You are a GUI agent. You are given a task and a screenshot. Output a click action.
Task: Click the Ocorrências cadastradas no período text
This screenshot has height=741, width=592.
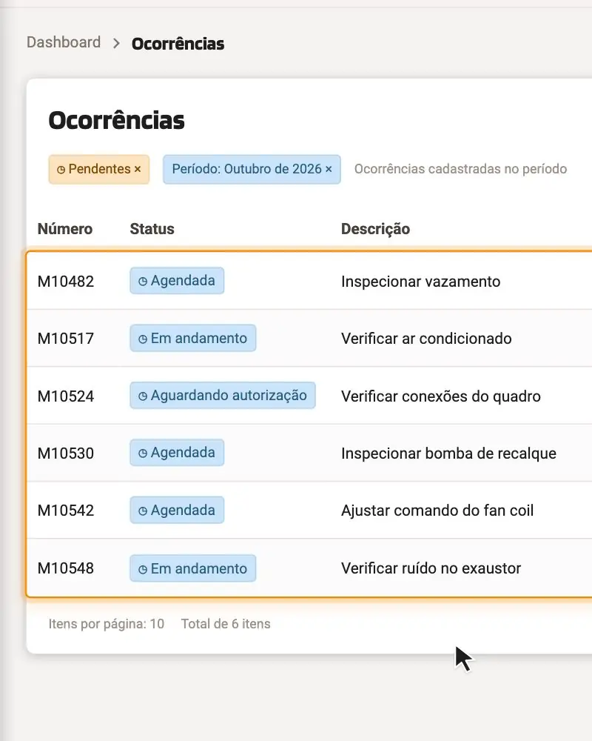pos(460,169)
